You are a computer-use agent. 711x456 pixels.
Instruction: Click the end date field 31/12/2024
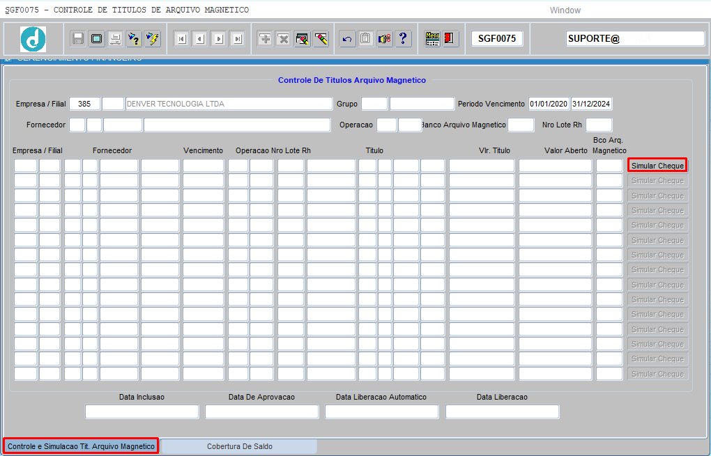coord(591,104)
